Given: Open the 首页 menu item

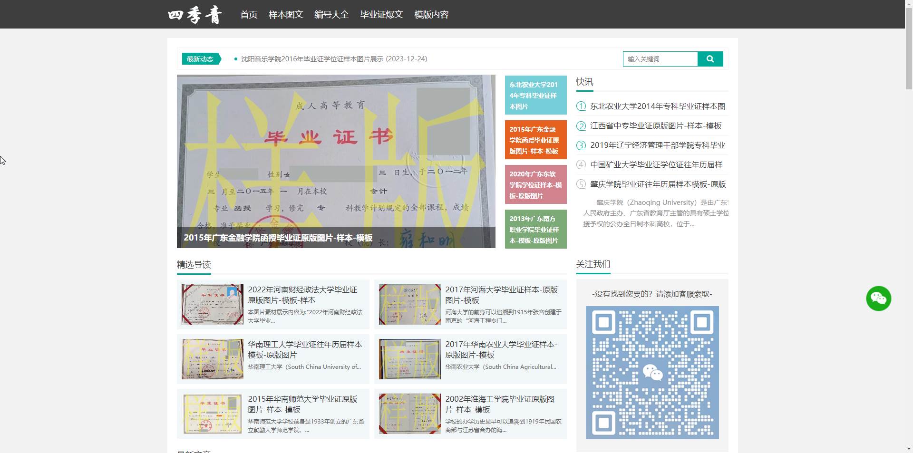Looking at the screenshot, I should point(249,15).
